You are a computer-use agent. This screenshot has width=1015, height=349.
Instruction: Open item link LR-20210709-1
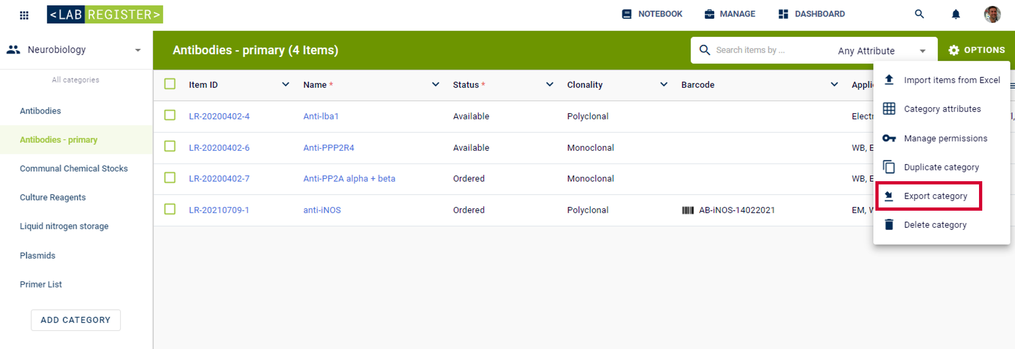[219, 210]
